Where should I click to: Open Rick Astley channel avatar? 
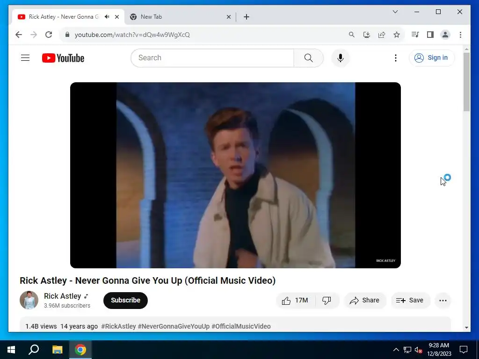29,300
